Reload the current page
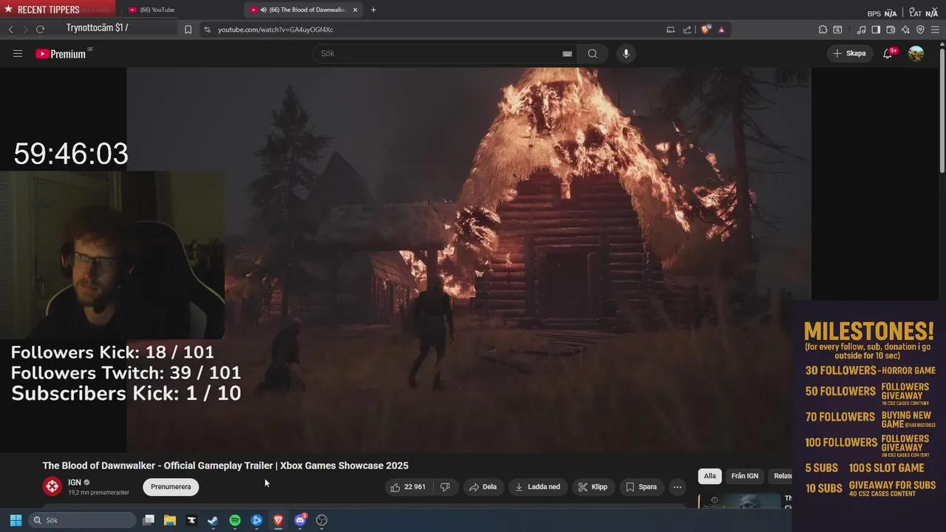The image size is (946, 532). pos(40,30)
